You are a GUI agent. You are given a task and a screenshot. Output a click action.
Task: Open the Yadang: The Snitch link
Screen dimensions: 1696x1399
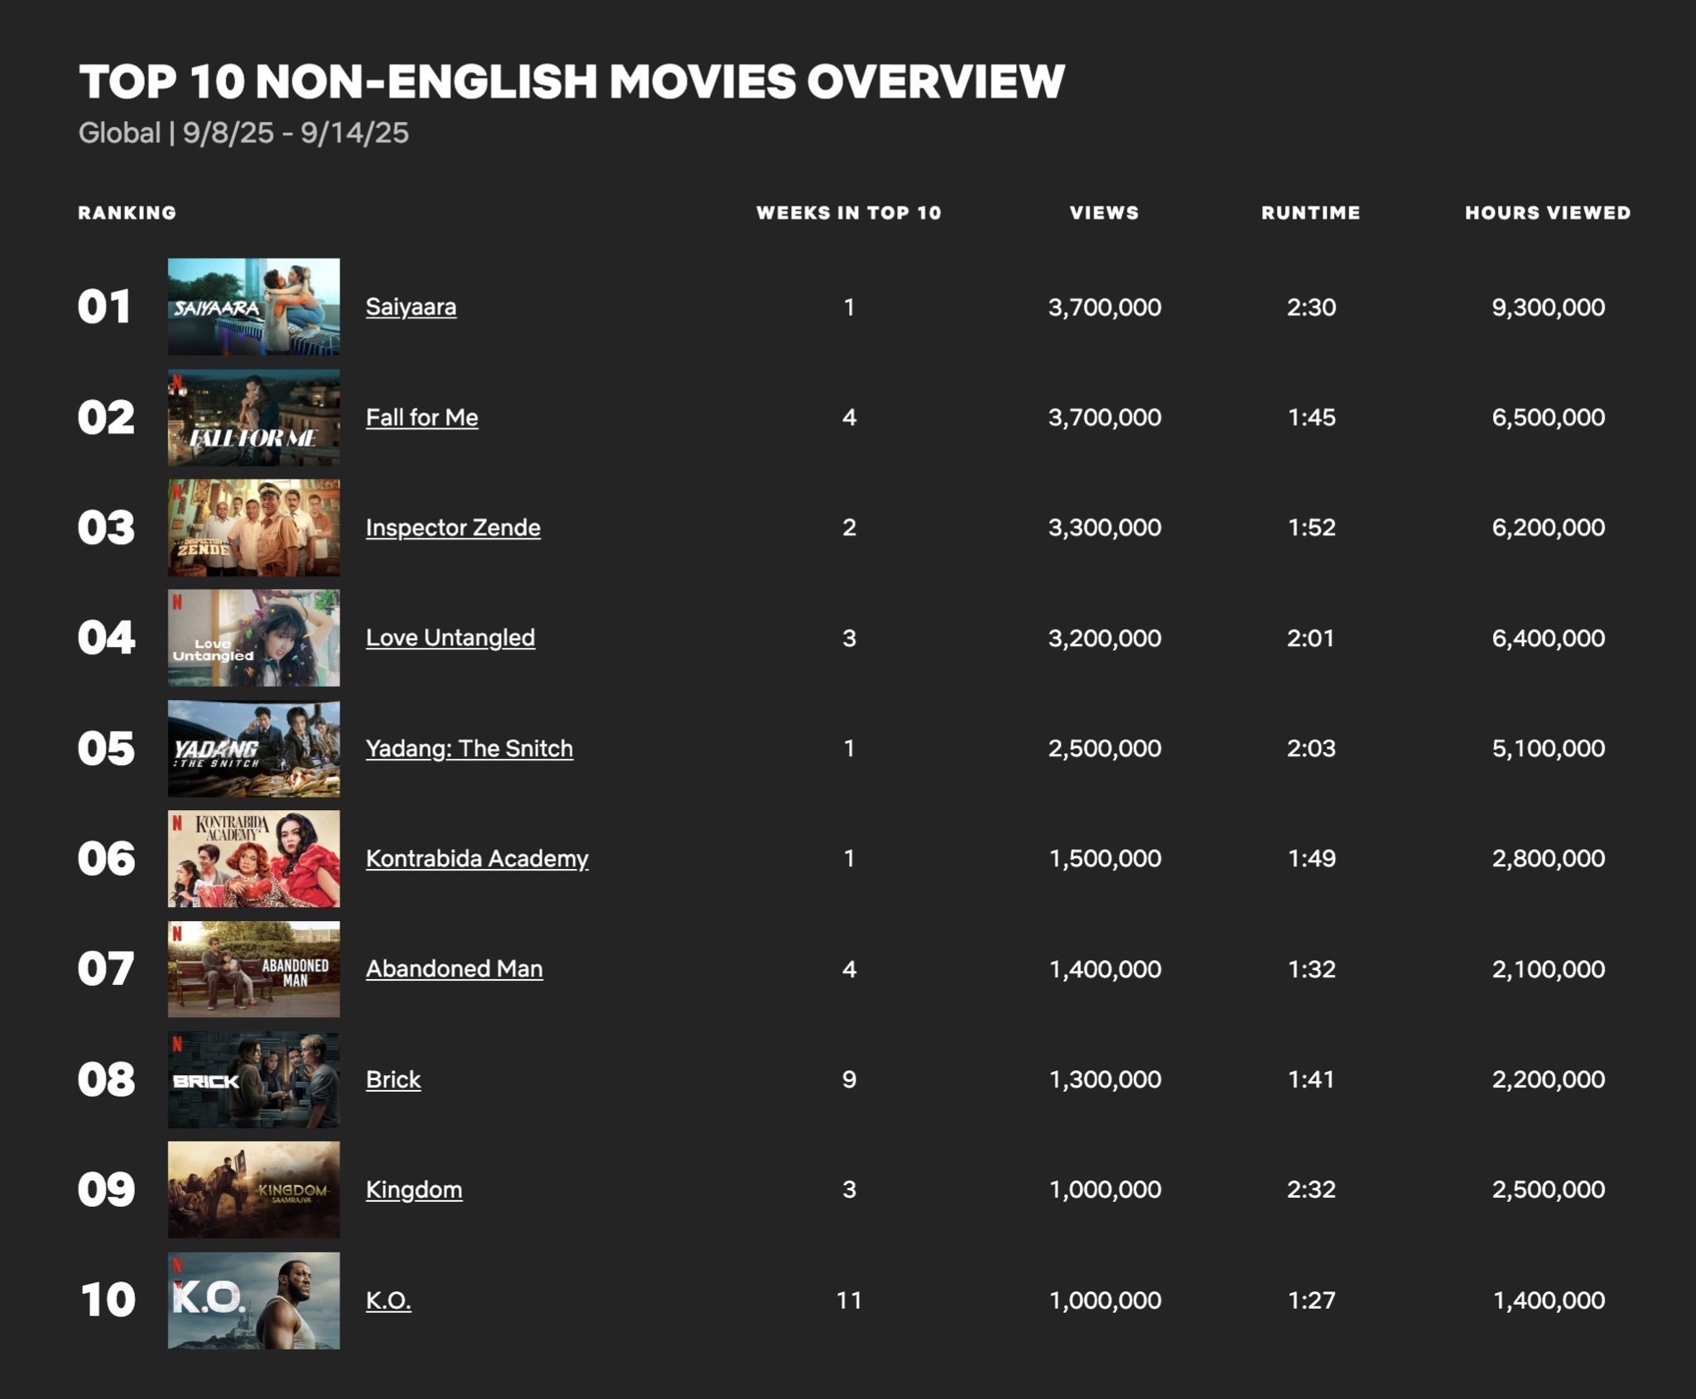pyautogui.click(x=469, y=749)
